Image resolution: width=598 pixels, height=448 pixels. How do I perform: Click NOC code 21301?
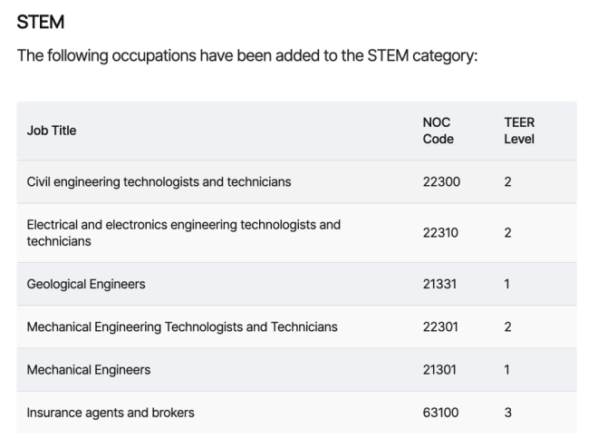(x=439, y=370)
